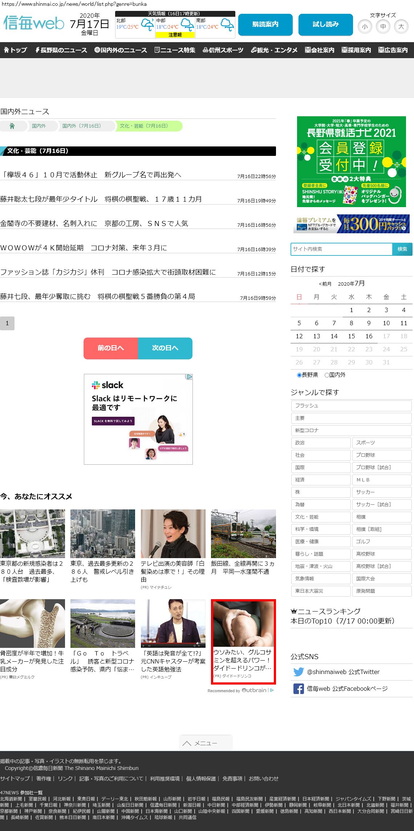Go to previous month (前月) in calendar
The image size is (414, 831).
point(325,284)
